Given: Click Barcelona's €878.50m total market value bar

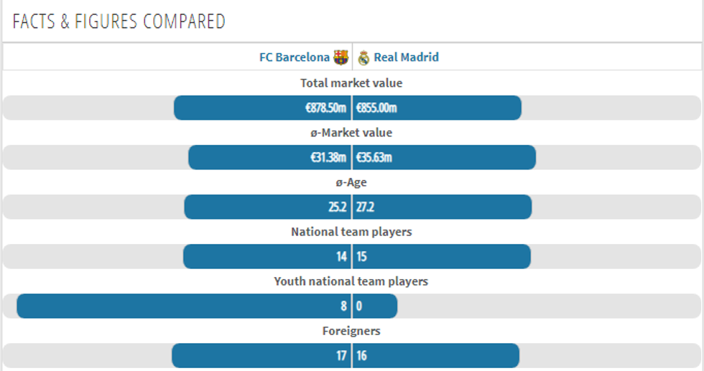Looking at the screenshot, I should click(x=262, y=108).
